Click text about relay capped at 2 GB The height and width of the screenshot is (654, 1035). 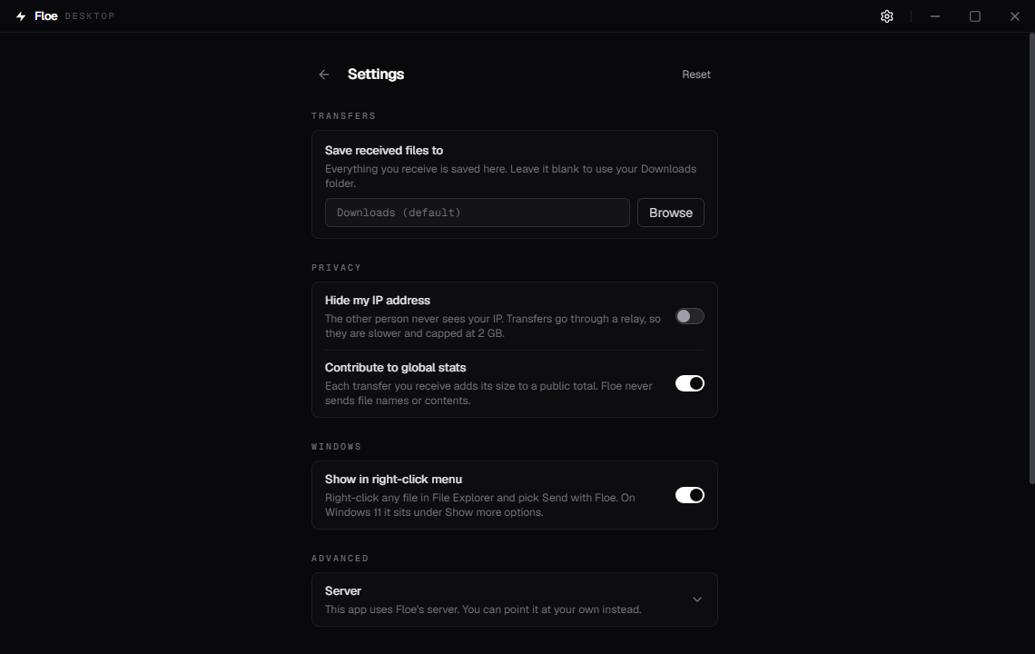[492, 326]
